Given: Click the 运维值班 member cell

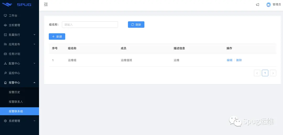Looking at the screenshot, I should pyautogui.click(x=127, y=60).
